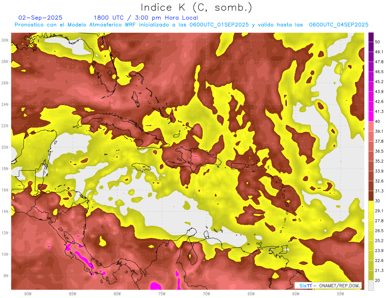The width and height of the screenshot is (386, 298).
Task: Pick the '46.5' colorbar value
Action: pos(380,72)
